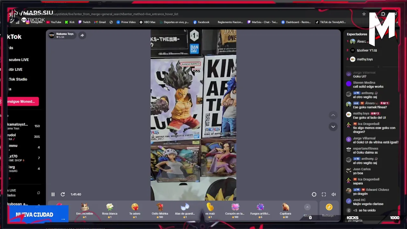The width and height of the screenshot is (407, 229).
Task: Open the browser extensions puzzle icon
Action: 383,14
